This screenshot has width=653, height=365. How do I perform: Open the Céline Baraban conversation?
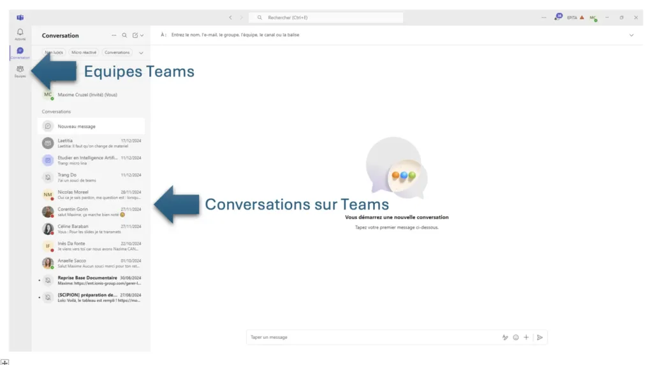pos(91,229)
